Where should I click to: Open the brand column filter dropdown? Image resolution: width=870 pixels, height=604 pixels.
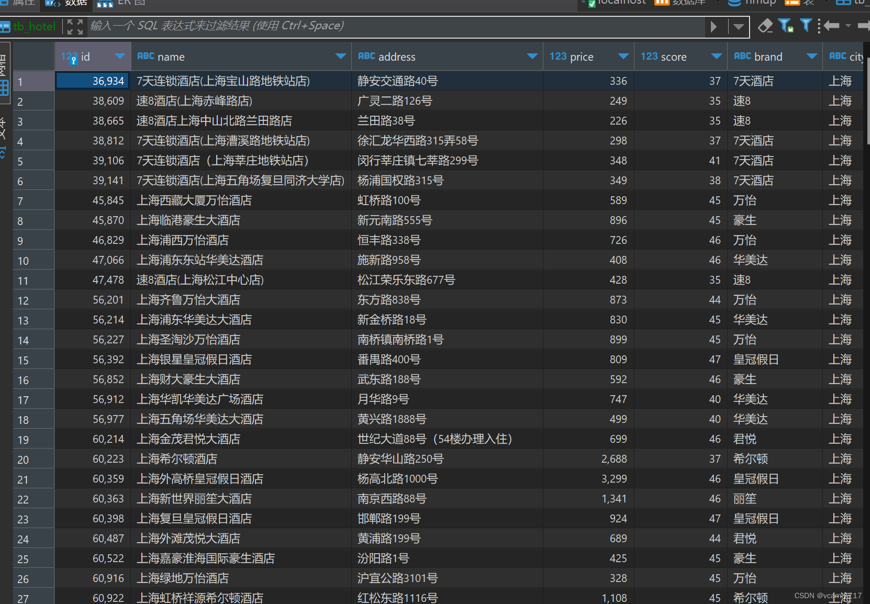(x=812, y=57)
